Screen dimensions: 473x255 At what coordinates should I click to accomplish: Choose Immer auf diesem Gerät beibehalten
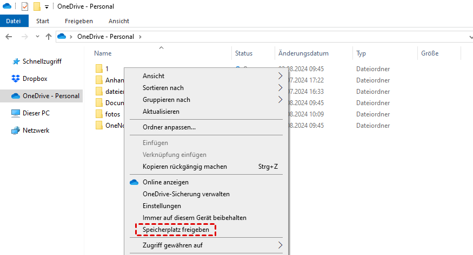pyautogui.click(x=206, y=218)
